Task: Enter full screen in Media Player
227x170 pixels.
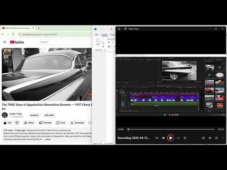Action: (217, 138)
